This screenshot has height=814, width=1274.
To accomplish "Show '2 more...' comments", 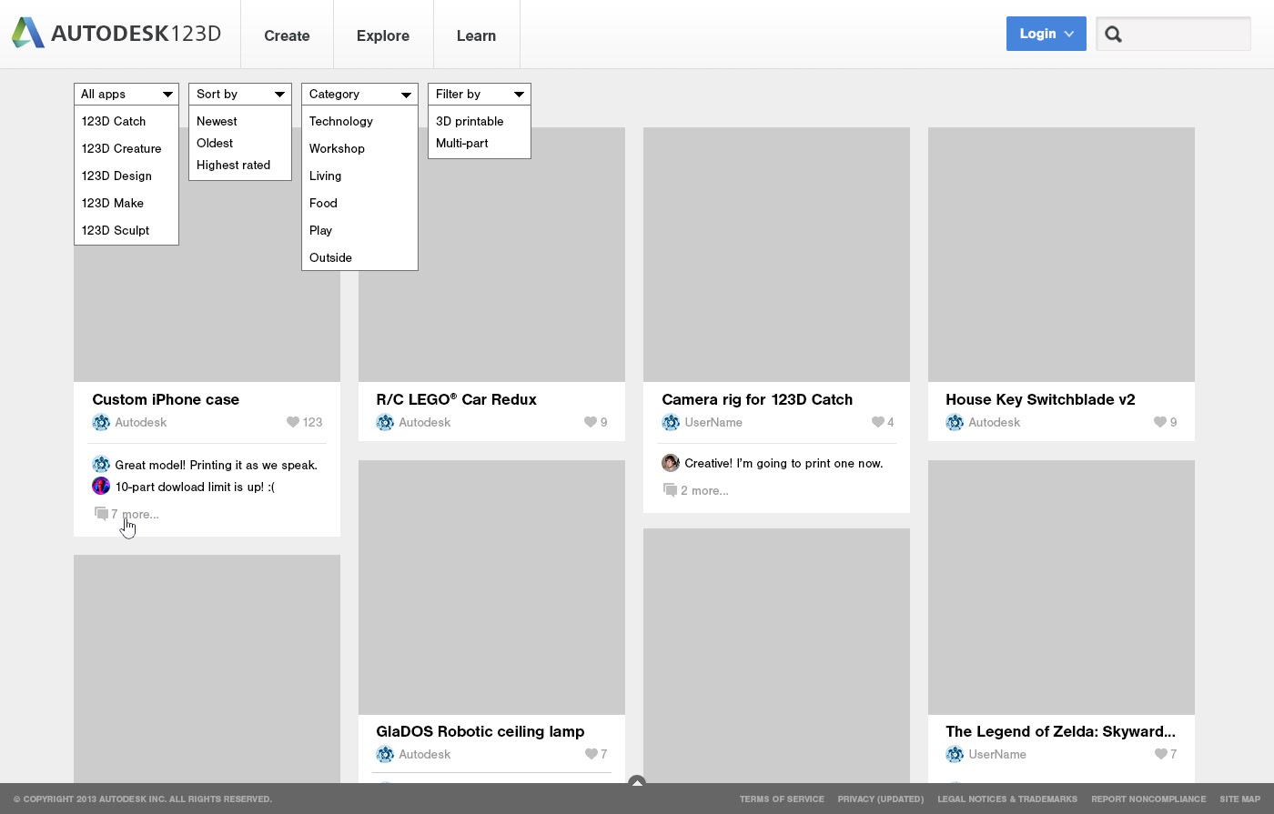I will pyautogui.click(x=704, y=490).
